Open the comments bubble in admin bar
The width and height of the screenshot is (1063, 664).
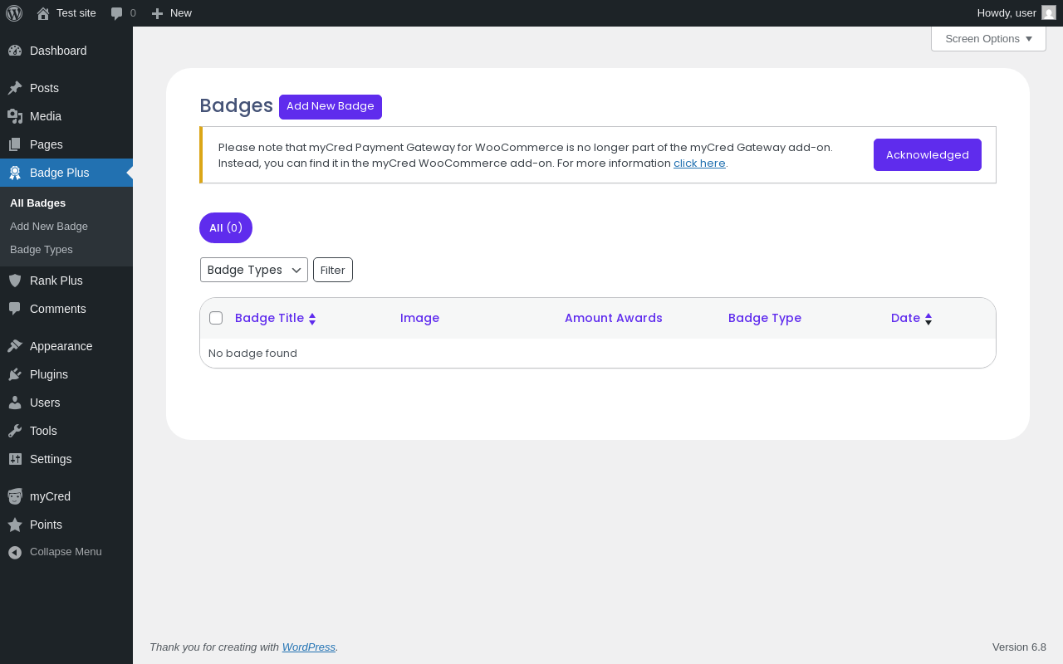(x=117, y=13)
